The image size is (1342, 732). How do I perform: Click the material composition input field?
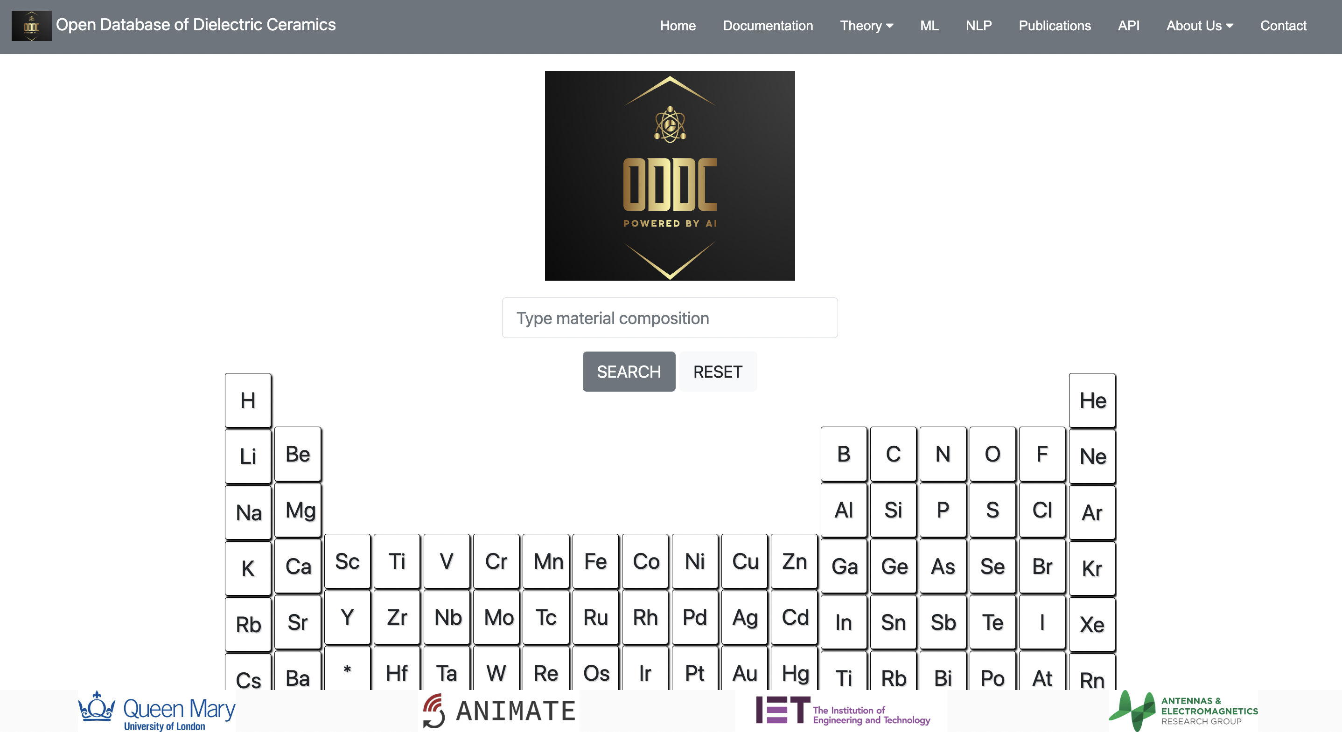click(670, 318)
